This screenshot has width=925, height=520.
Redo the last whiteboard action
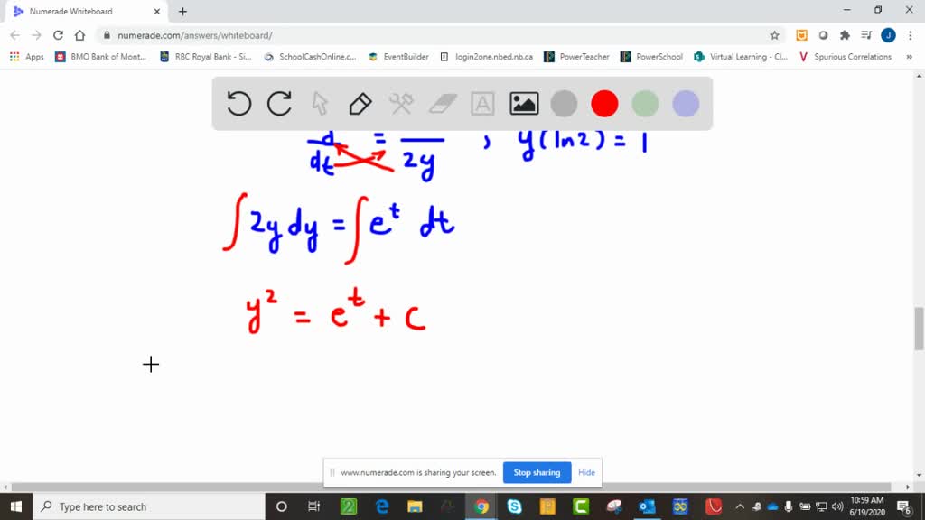click(279, 103)
